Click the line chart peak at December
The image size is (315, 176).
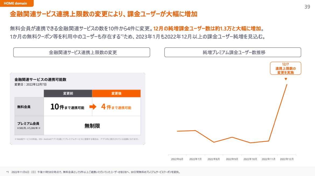tap(287, 84)
